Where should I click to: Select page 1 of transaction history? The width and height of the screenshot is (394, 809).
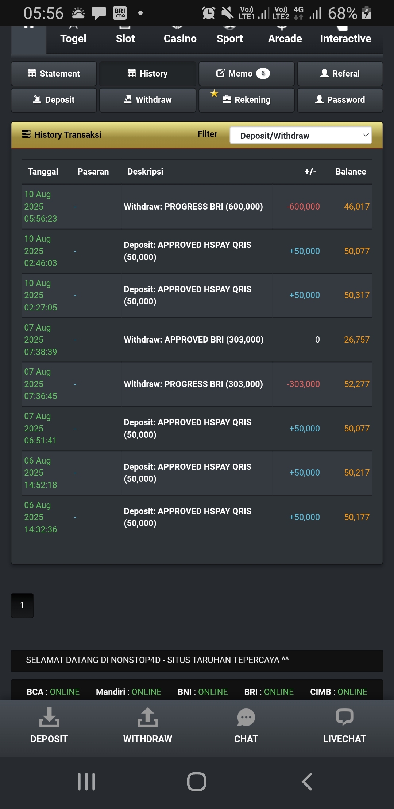(x=22, y=605)
